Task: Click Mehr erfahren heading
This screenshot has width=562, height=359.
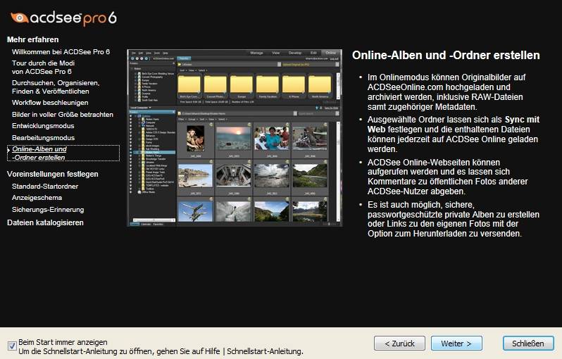Action: [32, 39]
